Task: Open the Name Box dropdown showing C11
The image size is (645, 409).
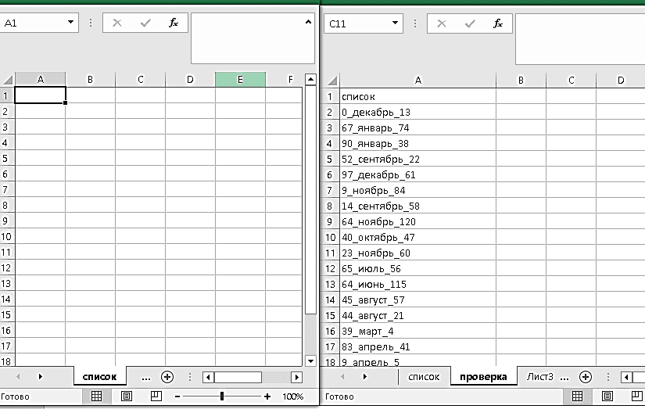Action: click(395, 23)
